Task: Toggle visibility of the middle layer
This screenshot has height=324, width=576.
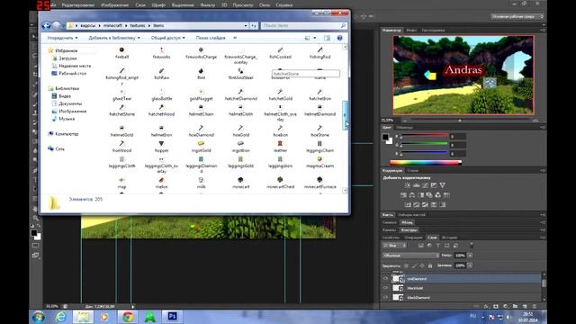Action: click(x=385, y=288)
